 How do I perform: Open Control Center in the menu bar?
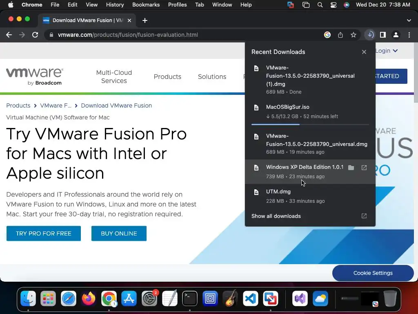pyautogui.click(x=333, y=5)
